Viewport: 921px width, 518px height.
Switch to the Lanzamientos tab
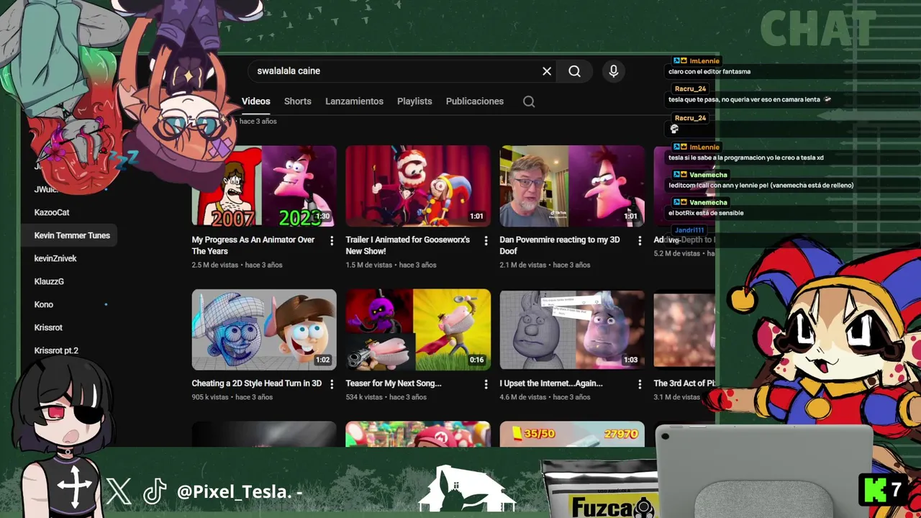tap(354, 101)
